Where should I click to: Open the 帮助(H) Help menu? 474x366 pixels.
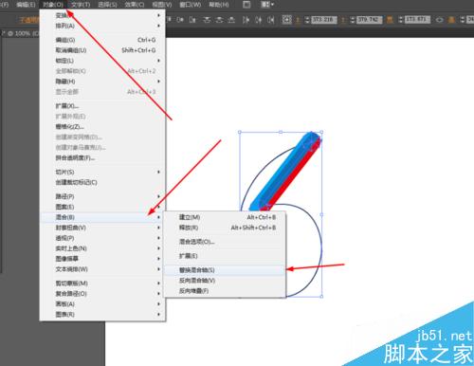(219, 5)
